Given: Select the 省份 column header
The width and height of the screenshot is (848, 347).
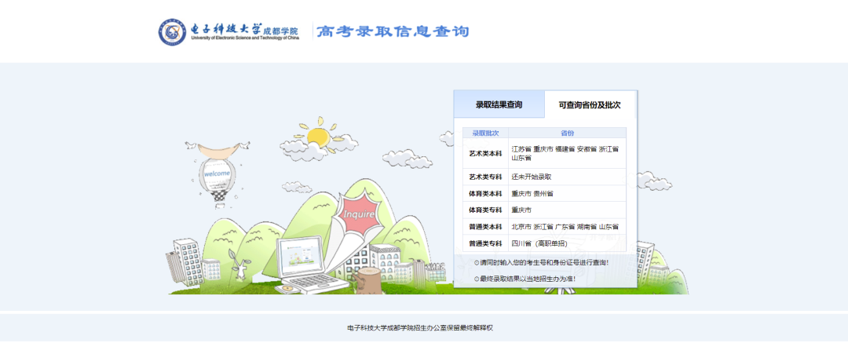Looking at the screenshot, I should click(x=568, y=133).
